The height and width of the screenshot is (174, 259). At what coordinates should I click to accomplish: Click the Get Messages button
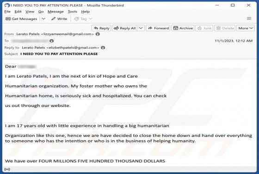click(21, 19)
